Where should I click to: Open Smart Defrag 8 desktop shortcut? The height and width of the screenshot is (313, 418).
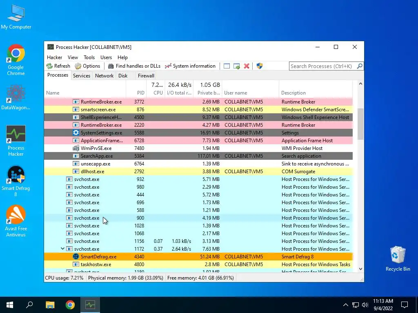(x=16, y=181)
